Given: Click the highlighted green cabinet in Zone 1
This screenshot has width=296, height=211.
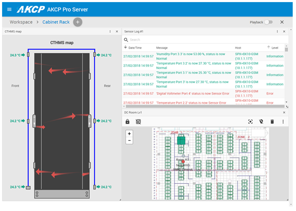Looking at the screenshot, I should click(181, 141).
